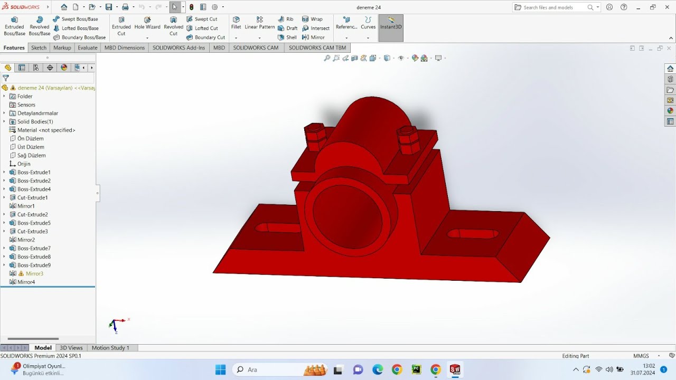Open the Evaluate tab
Viewport: 676px width, 380px height.
click(x=88, y=47)
